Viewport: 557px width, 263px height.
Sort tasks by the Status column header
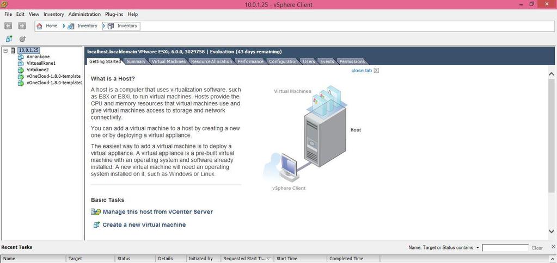135,259
